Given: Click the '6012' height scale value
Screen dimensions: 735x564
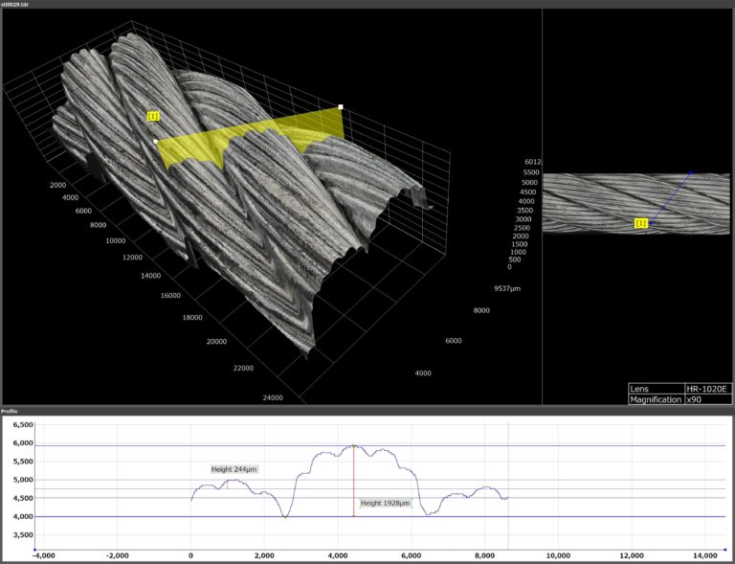Looking at the screenshot, I should (533, 162).
